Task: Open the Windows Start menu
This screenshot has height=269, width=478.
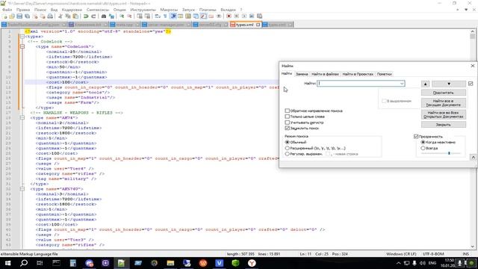Action: (x=7, y=263)
